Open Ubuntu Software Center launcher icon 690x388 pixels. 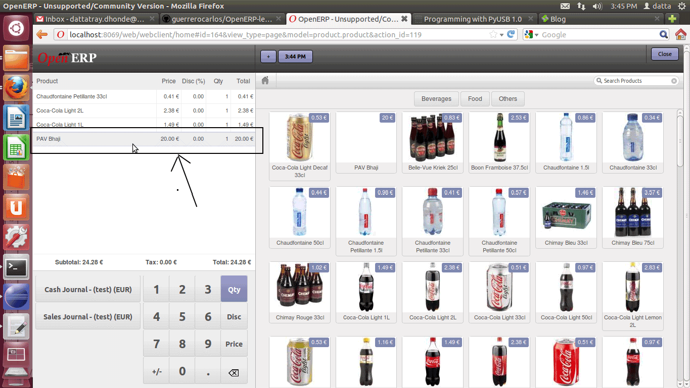17,178
